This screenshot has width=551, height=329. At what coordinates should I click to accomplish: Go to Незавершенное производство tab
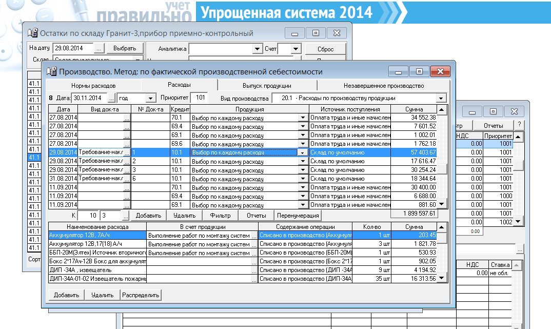pyautogui.click(x=384, y=86)
